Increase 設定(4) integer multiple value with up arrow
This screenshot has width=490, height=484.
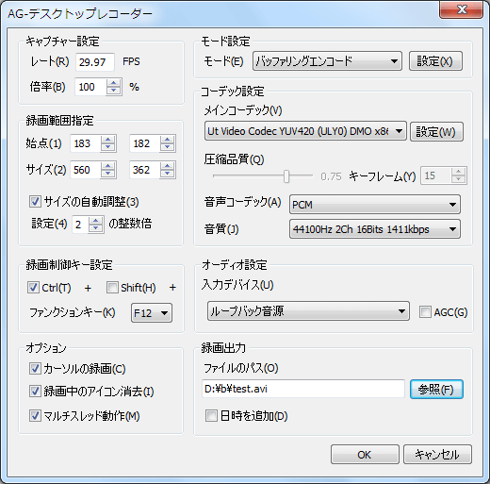tap(96, 221)
